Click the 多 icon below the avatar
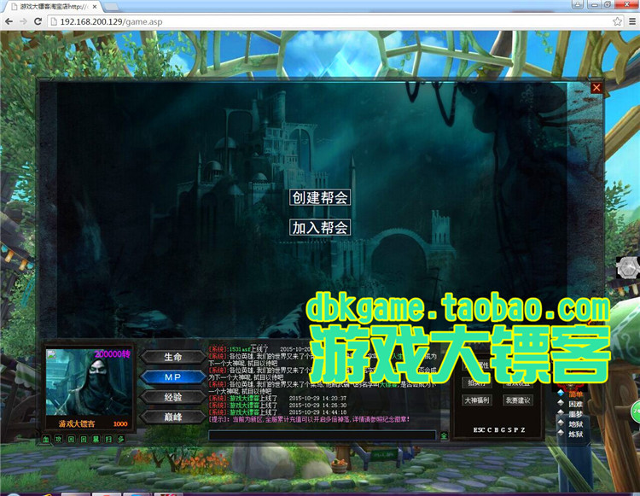Image resolution: width=640 pixels, height=496 pixels. 121,440
